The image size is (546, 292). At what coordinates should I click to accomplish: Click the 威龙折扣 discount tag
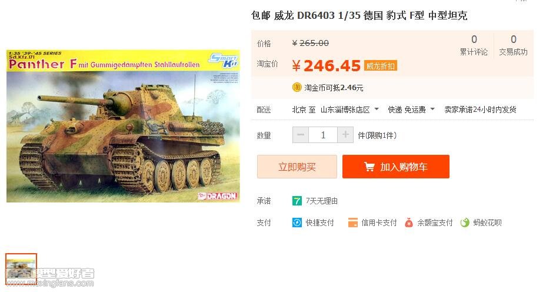[x=381, y=65]
